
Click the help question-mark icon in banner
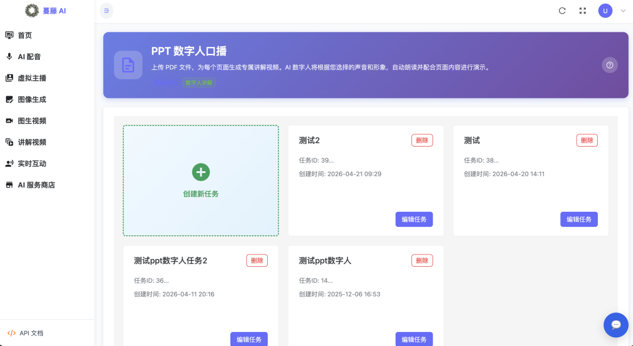click(610, 65)
